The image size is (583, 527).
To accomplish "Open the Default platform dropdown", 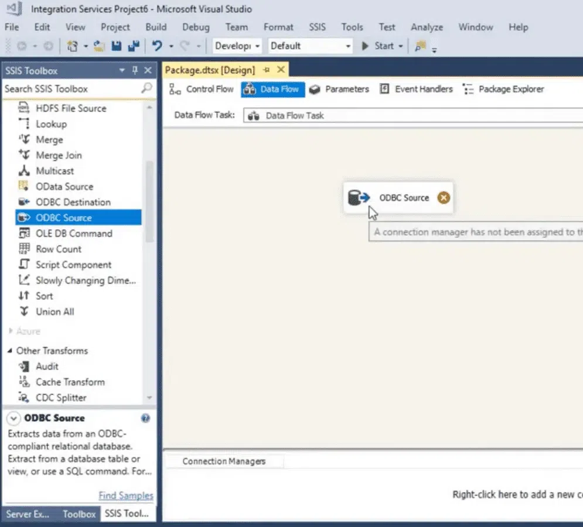I will [310, 46].
